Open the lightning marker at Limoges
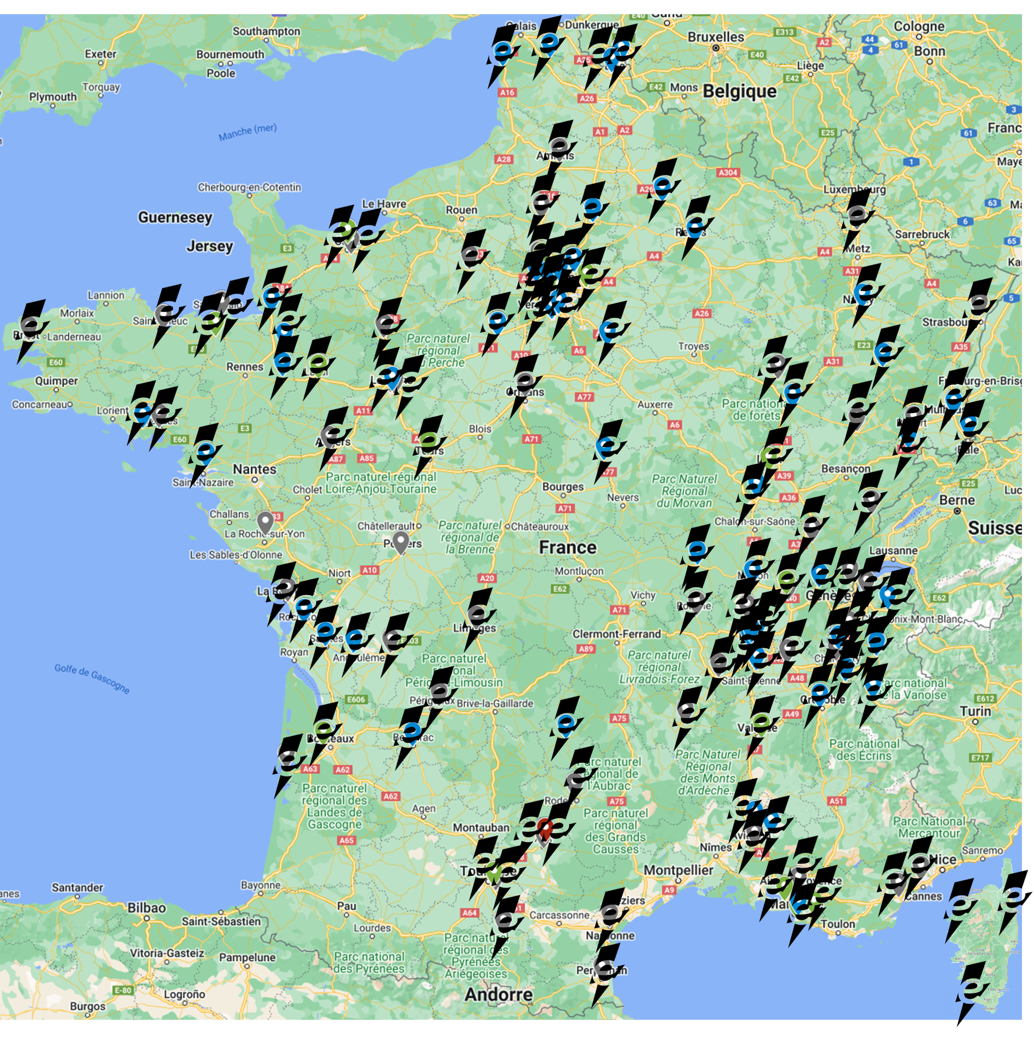 coord(478,620)
